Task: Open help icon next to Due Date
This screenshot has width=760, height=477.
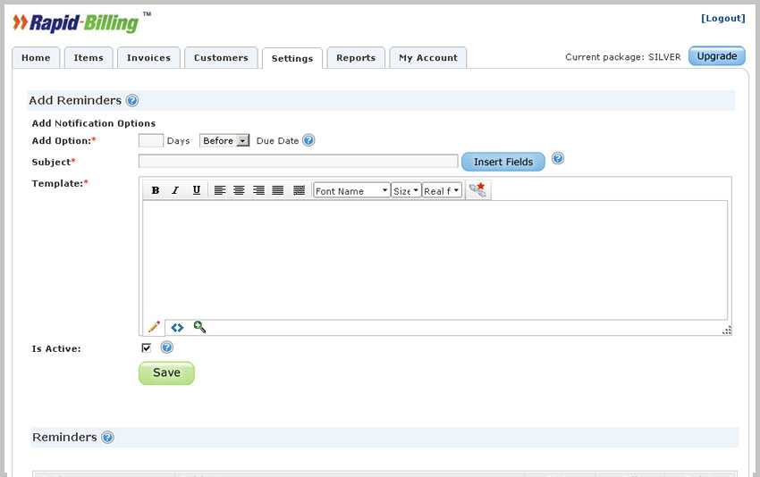Action: (308, 140)
